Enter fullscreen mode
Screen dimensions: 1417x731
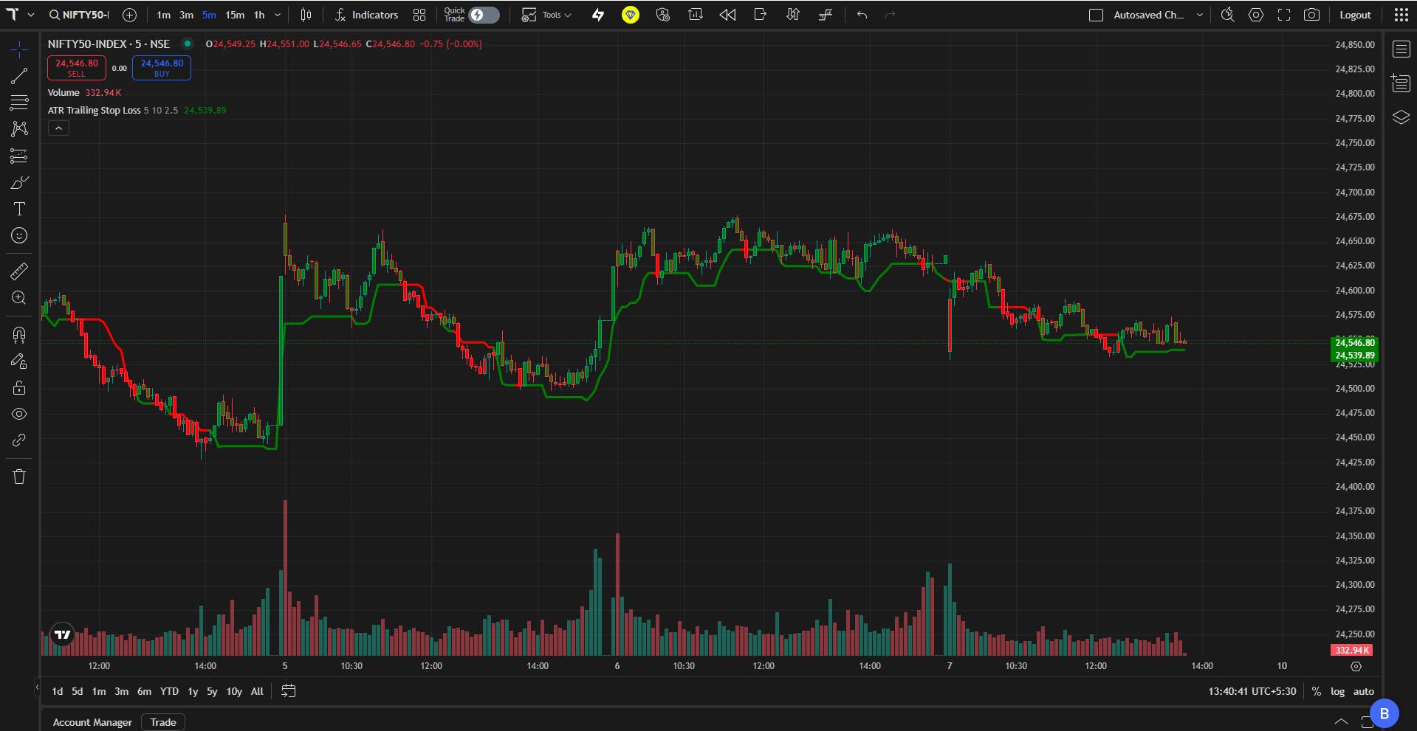[x=1284, y=15]
